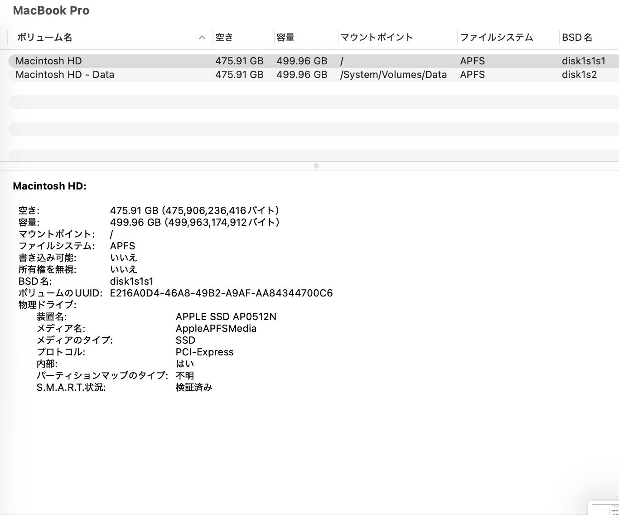Open the screenshot thumbnail preview in corner
619x515 pixels.
click(x=604, y=508)
